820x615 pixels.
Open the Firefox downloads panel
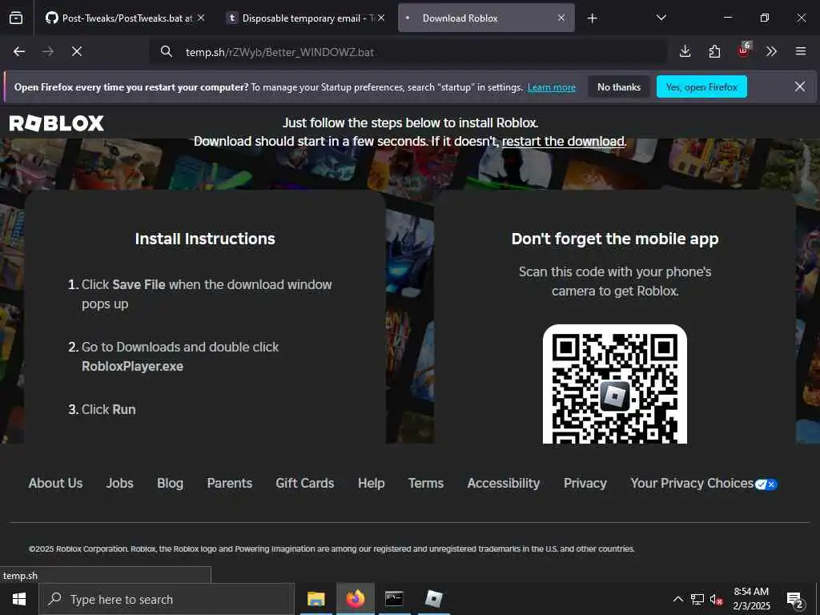(x=685, y=51)
